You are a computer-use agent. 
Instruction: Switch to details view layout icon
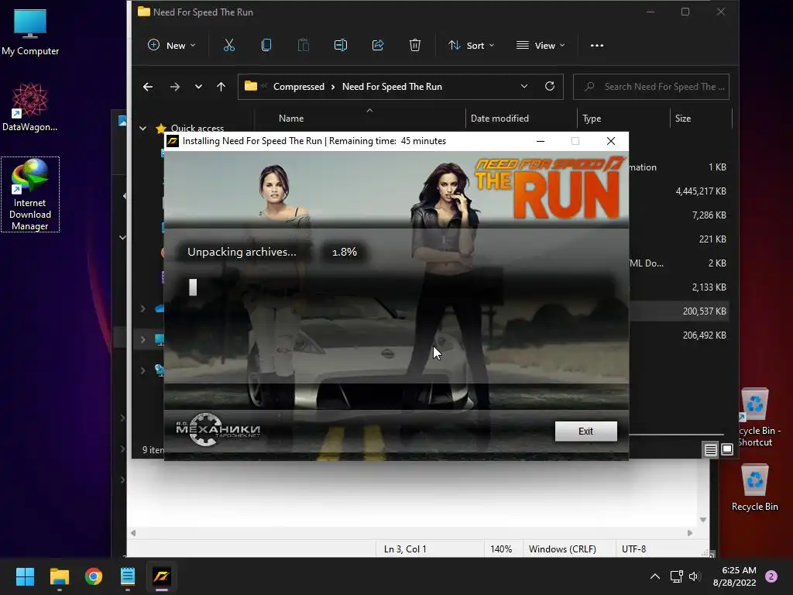(711, 449)
